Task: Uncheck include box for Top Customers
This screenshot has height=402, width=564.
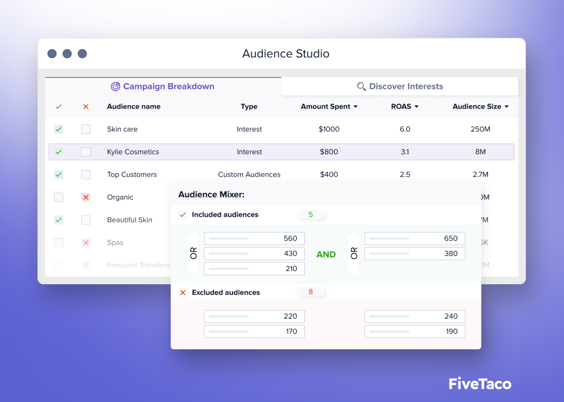Action: click(59, 175)
